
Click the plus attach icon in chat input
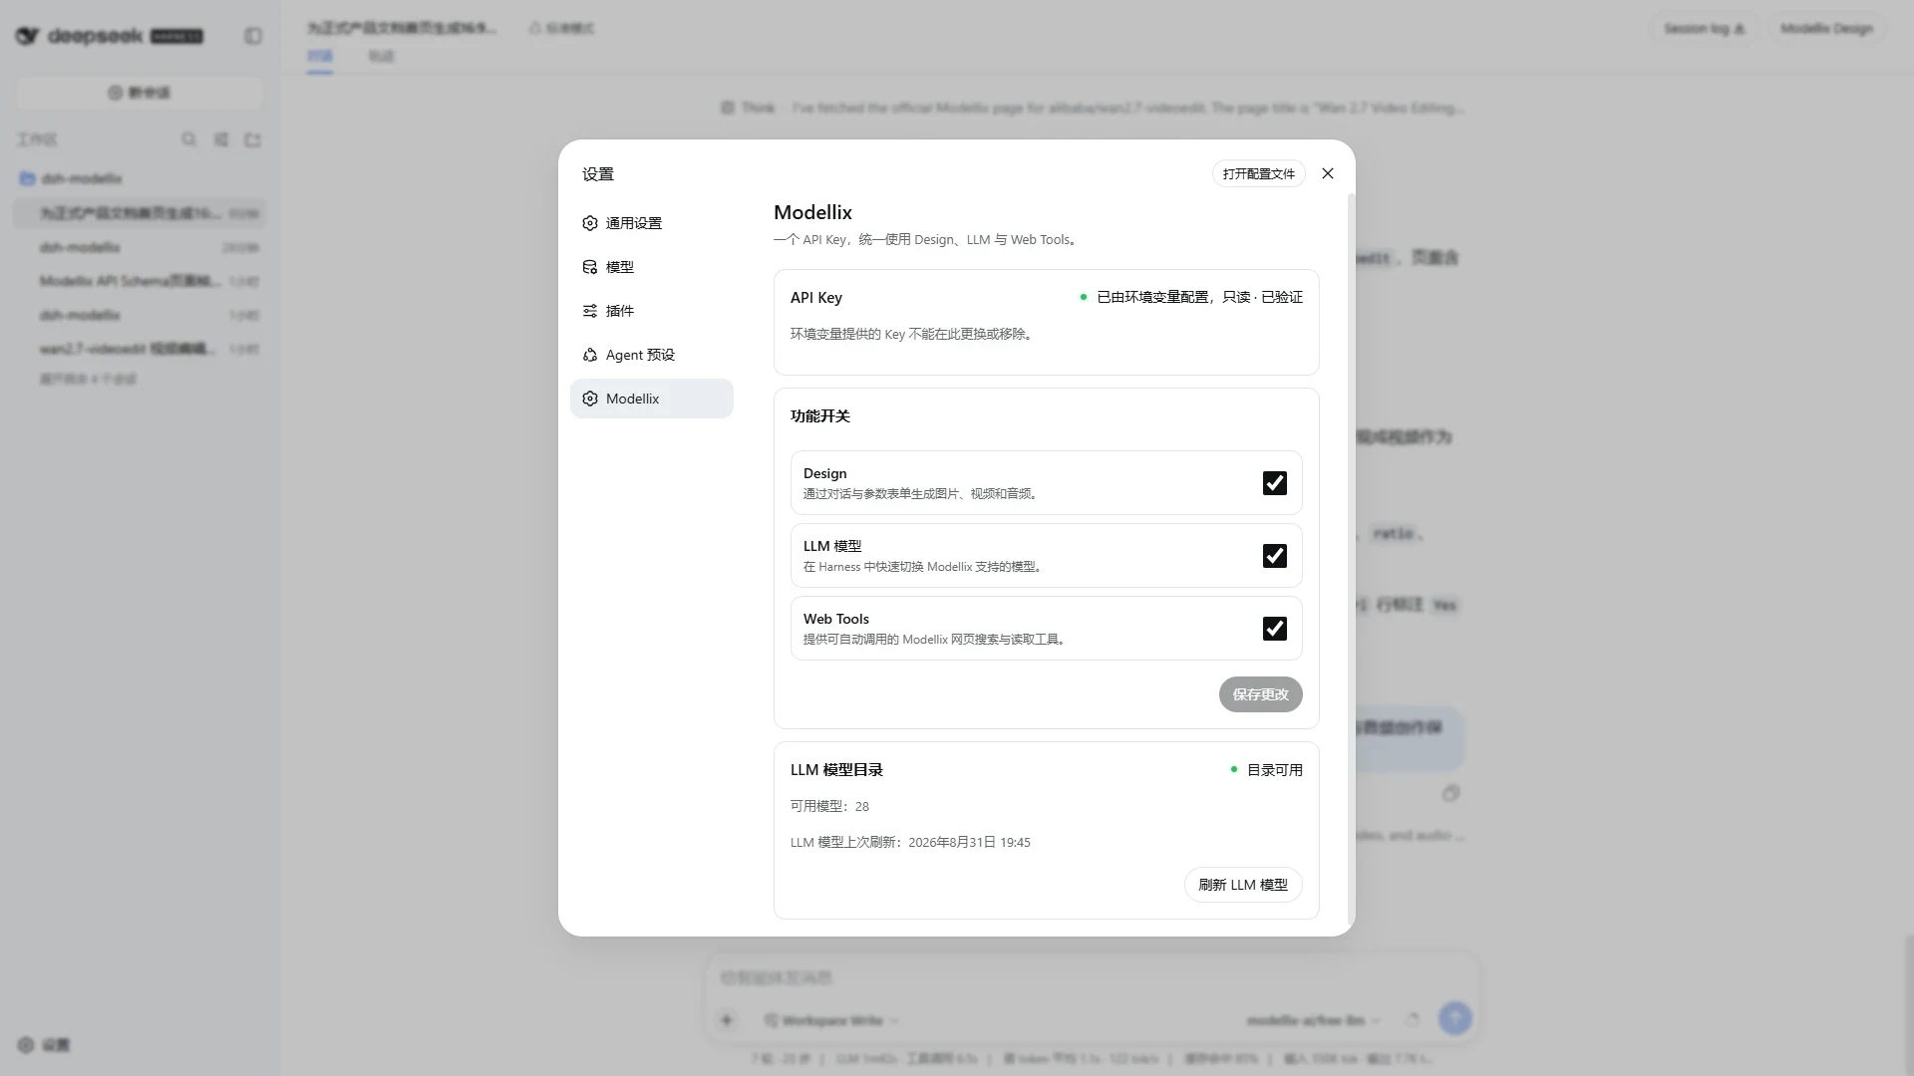pos(727,1019)
